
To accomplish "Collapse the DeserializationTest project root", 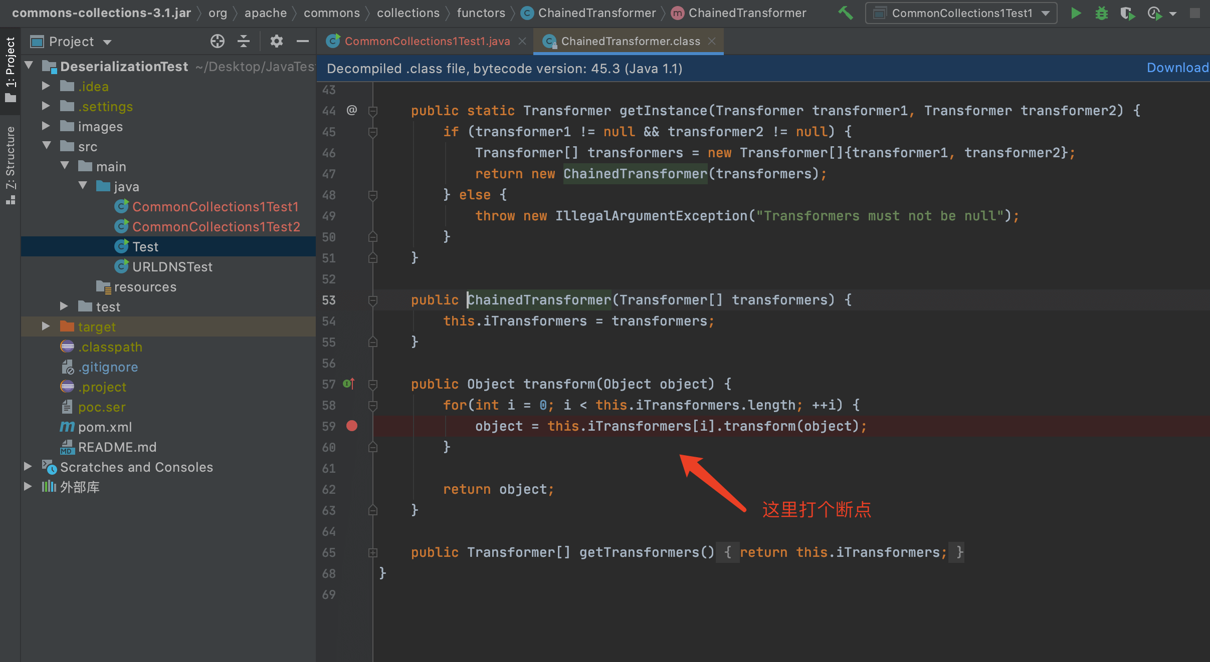I will pos(29,65).
